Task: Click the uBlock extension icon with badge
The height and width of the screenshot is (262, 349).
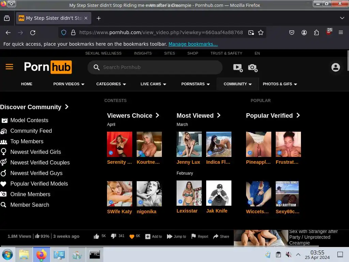Action: point(329,32)
